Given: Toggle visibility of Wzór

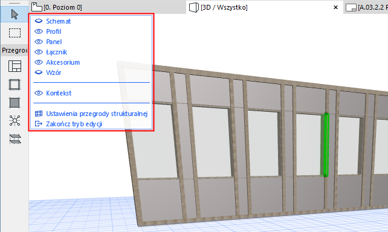Looking at the screenshot, I should 39,72.
